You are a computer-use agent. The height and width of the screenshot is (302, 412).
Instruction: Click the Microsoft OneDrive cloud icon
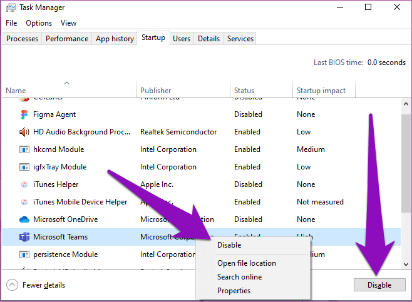[x=24, y=219]
